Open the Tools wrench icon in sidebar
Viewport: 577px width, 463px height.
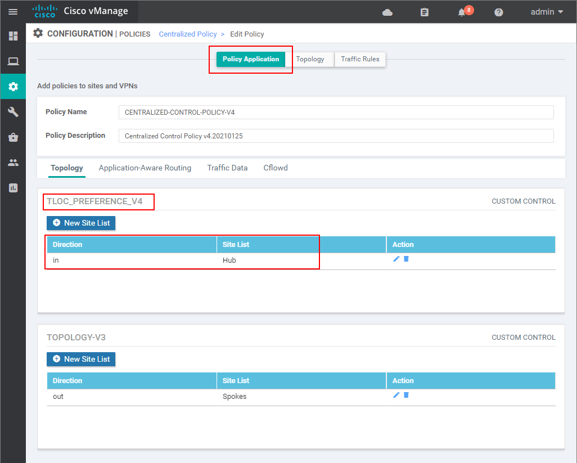tap(12, 111)
